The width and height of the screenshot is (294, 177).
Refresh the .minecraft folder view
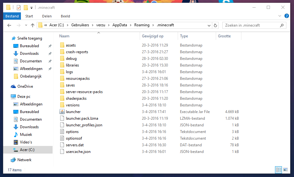215,25
